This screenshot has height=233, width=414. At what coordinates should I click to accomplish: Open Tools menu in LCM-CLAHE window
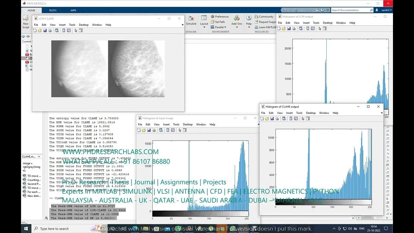tap(72, 25)
